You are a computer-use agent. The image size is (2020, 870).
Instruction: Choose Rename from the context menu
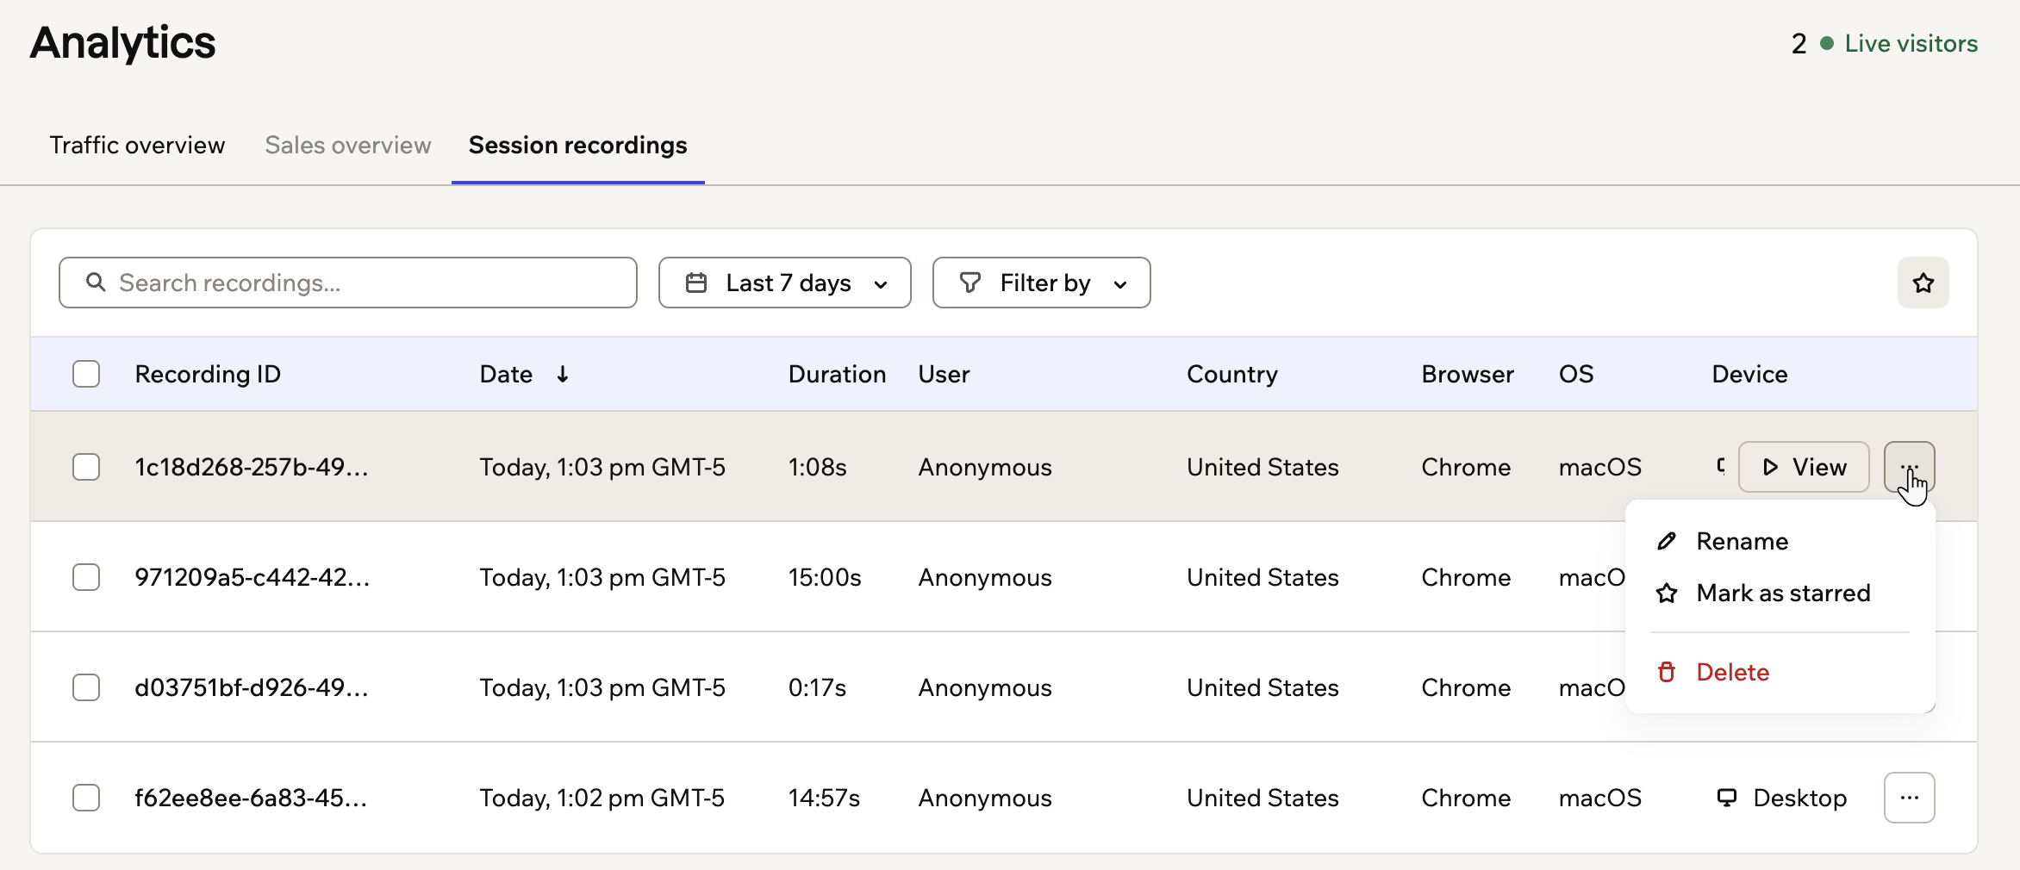tap(1780, 541)
